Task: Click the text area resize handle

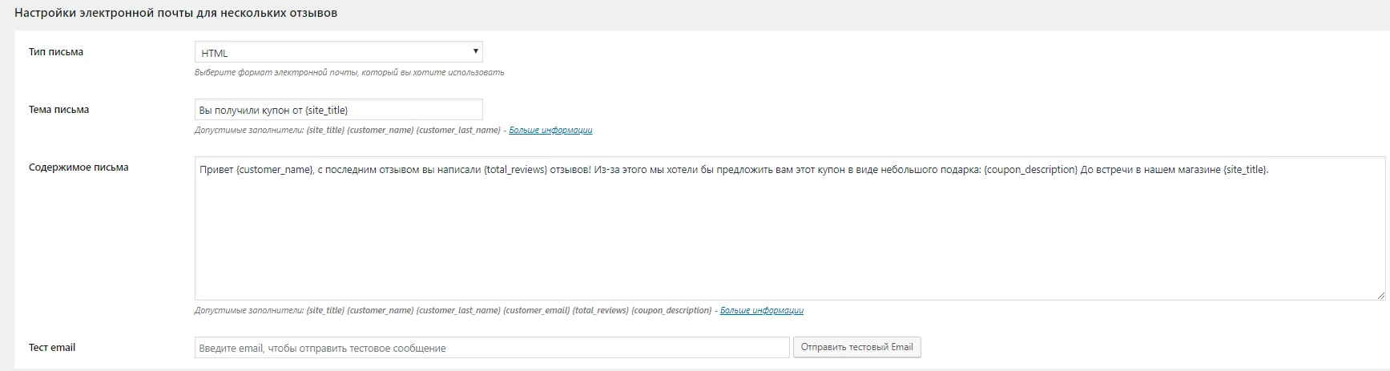Action: [x=1380, y=295]
